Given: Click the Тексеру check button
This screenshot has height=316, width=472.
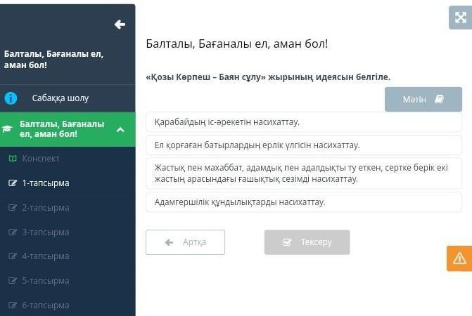Looking at the screenshot, I should pos(307,242).
